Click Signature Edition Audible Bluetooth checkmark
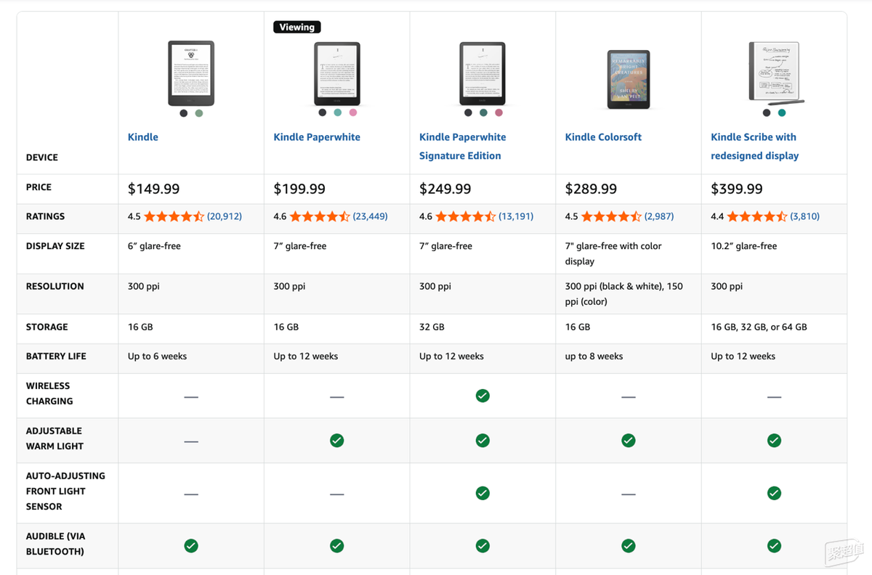Viewport: 872px width, 575px height. [483, 545]
